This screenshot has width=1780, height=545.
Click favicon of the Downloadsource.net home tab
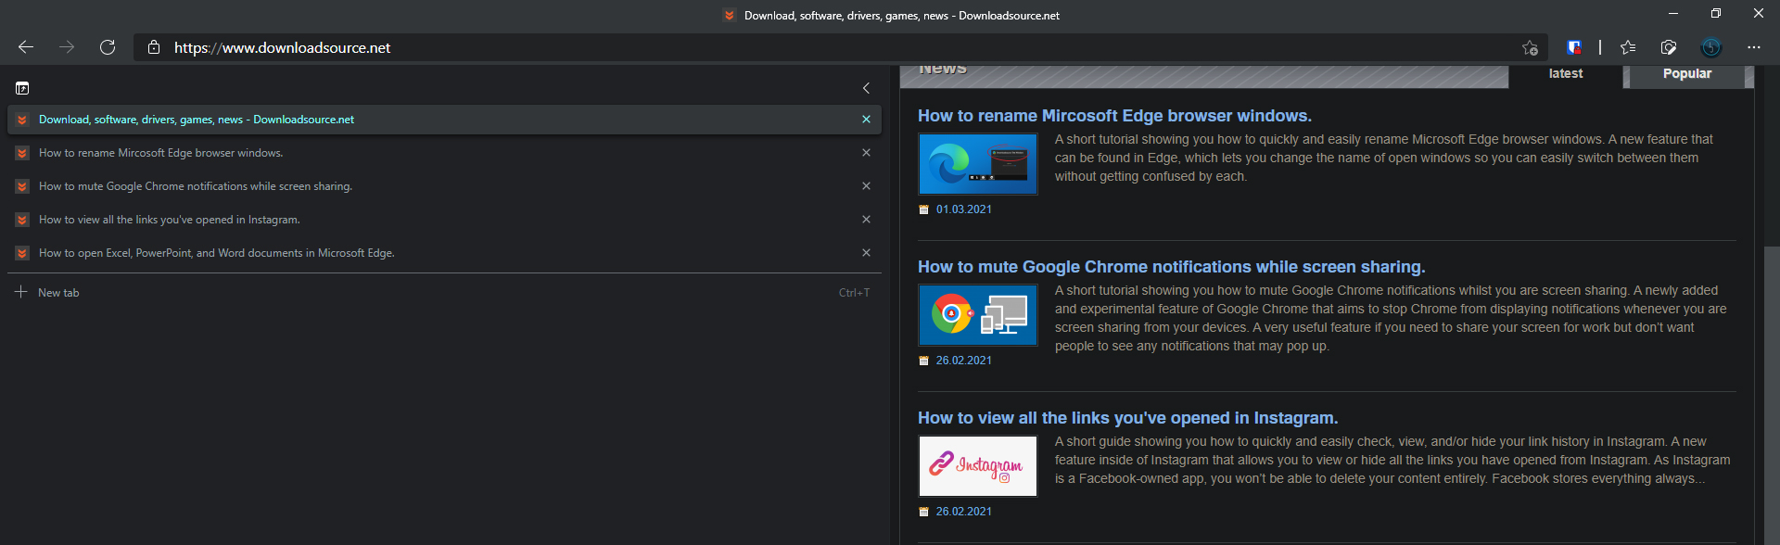click(x=22, y=120)
